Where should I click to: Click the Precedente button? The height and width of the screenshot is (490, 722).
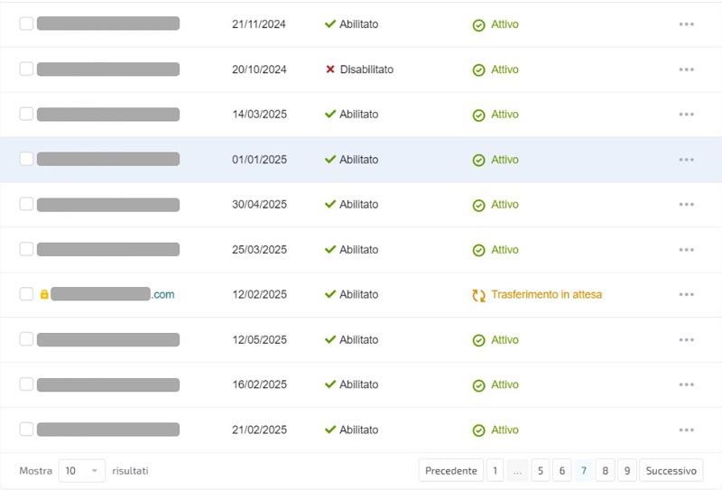[x=450, y=471]
